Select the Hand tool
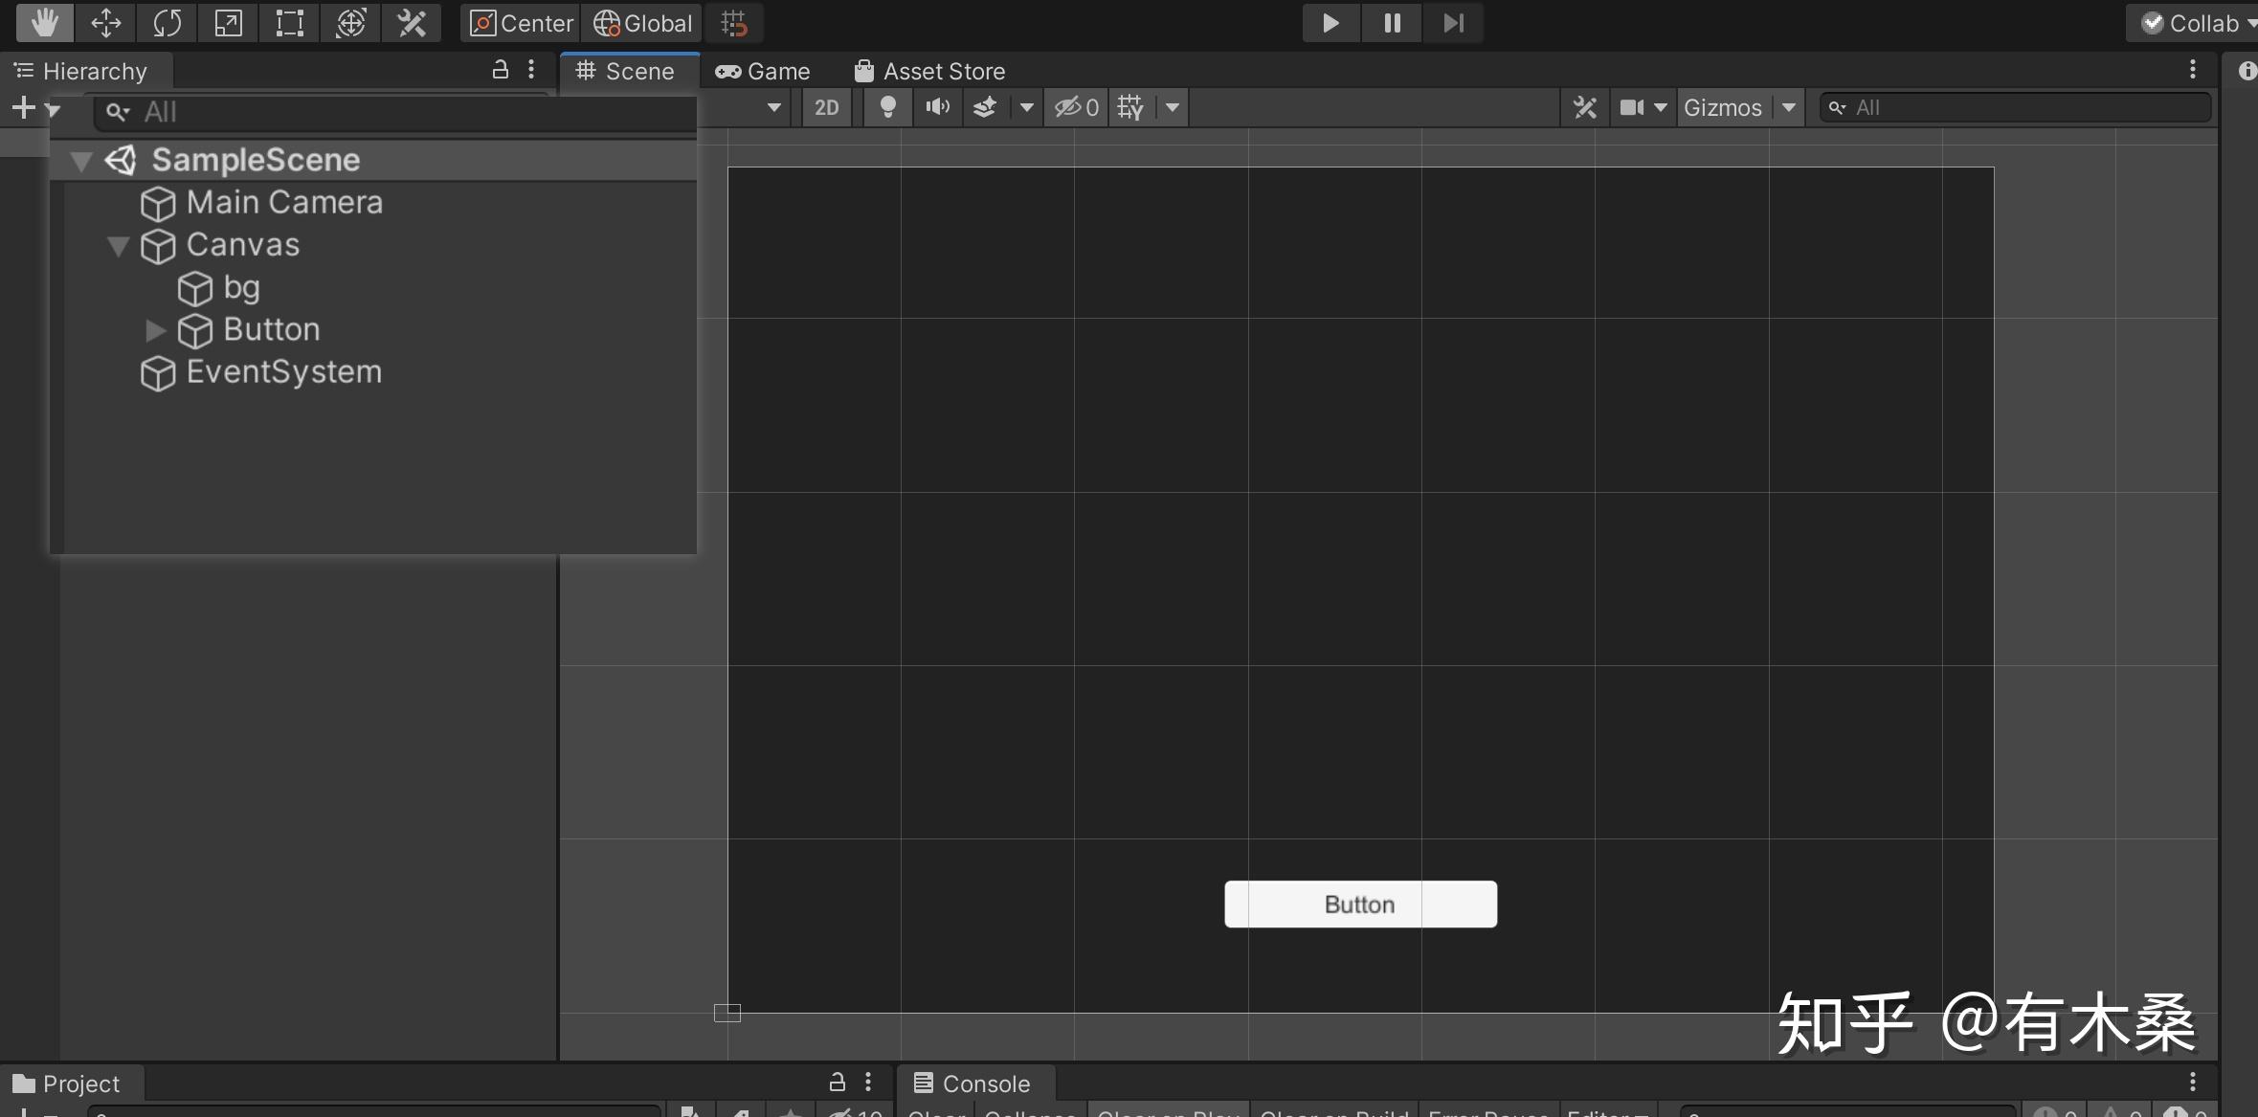The width and height of the screenshot is (2258, 1117). click(43, 23)
